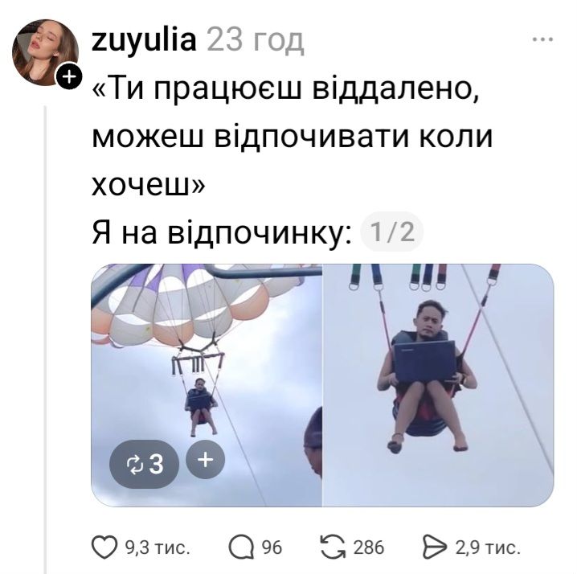Repost using the circular arrows icon
The image size is (577, 574).
334,547
